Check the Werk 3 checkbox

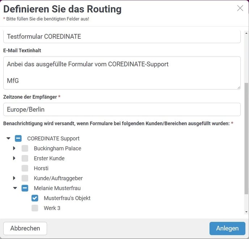[x=35, y=208]
